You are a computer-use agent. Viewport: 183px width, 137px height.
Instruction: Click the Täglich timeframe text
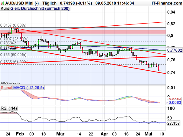pos(49,3)
